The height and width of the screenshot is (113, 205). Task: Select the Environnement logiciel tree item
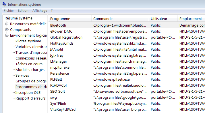tap(28, 35)
